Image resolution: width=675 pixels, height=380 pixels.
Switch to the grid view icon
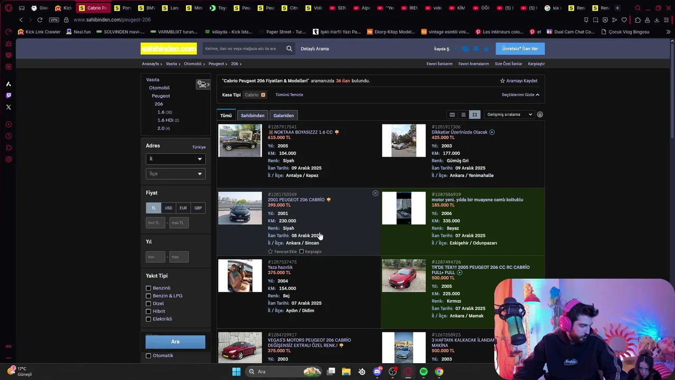click(x=475, y=115)
